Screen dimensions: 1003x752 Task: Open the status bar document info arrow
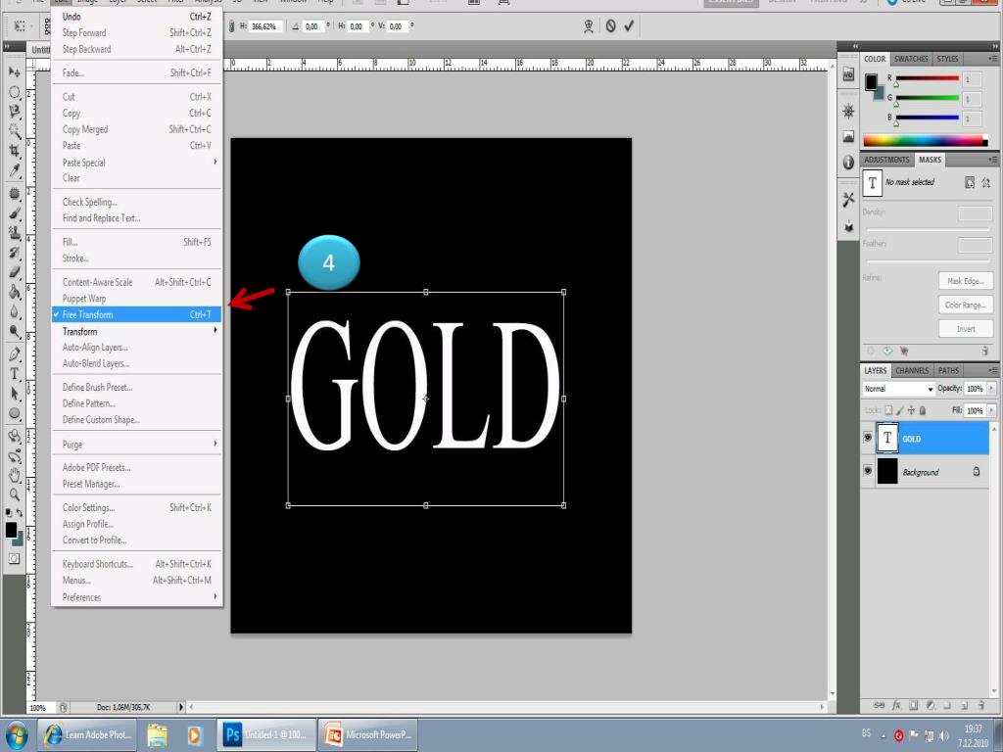click(181, 707)
